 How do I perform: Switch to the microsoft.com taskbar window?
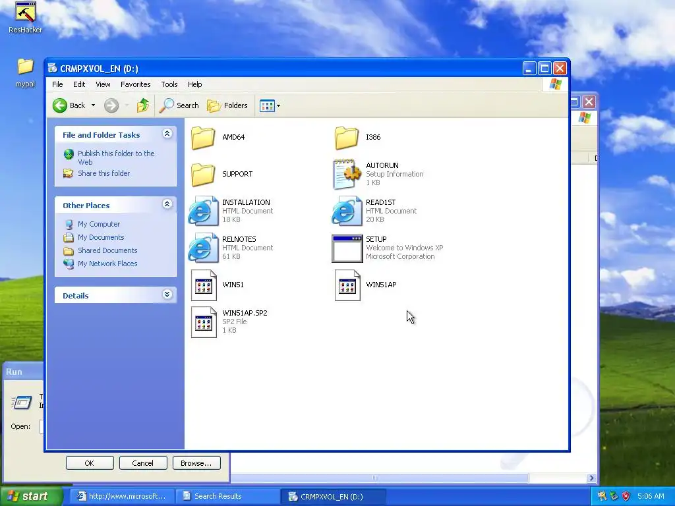point(122,496)
